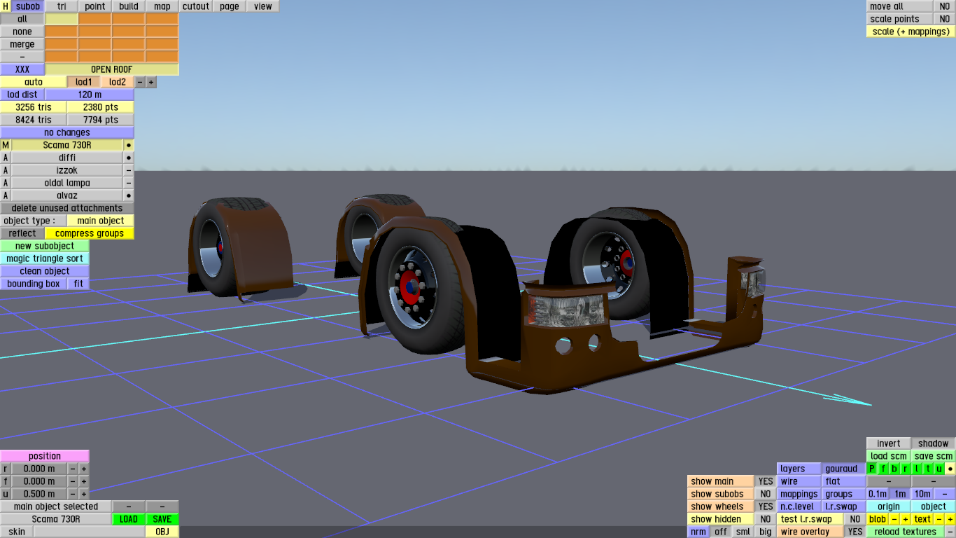Select the green t view button
This screenshot has width=956, height=538.
928,469
